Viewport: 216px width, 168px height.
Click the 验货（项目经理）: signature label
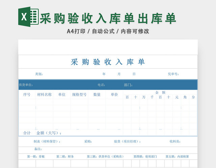point(127,141)
